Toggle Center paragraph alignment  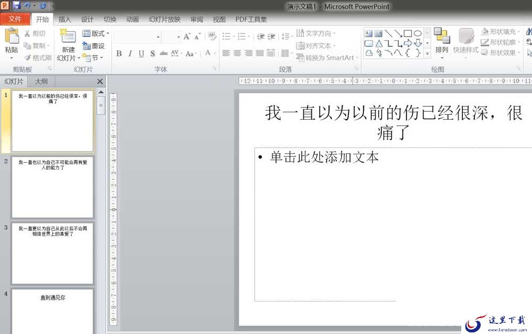[x=237, y=53]
